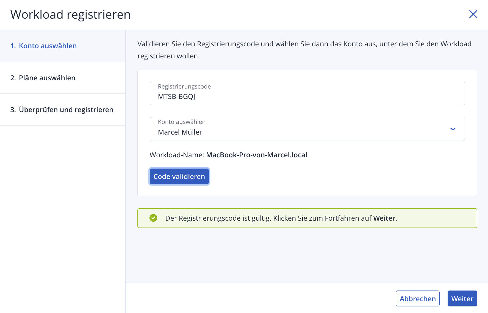The width and height of the screenshot is (488, 313).
Task: Click the green success checkmark icon
Action: (x=153, y=218)
